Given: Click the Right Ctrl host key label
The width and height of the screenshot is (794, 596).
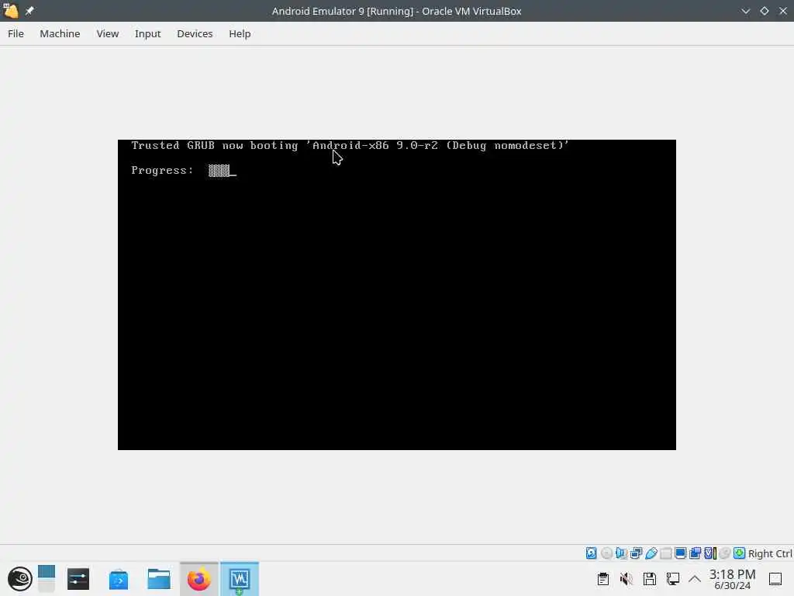Looking at the screenshot, I should point(770,553).
